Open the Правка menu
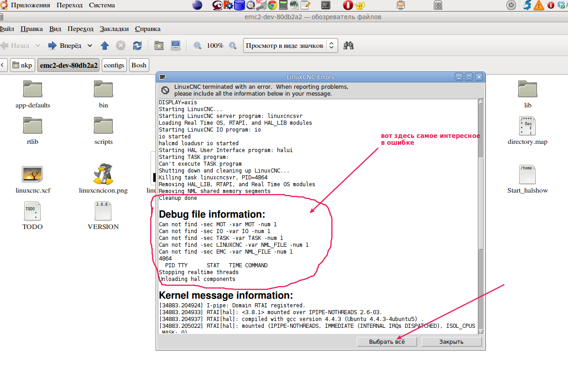Image resolution: width=568 pixels, height=377 pixels. pos(32,29)
